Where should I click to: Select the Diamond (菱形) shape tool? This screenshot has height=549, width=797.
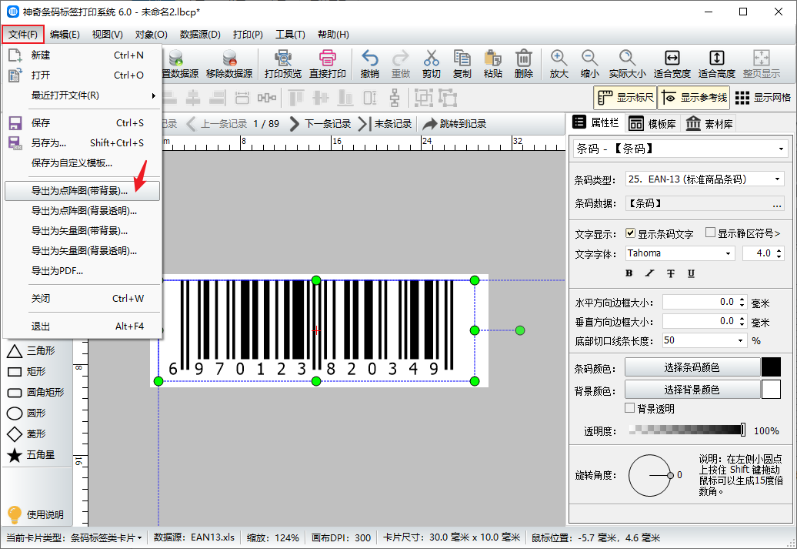[x=26, y=434]
